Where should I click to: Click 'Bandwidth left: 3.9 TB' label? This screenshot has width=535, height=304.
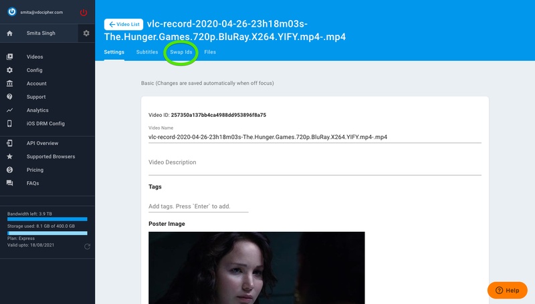pos(29,214)
